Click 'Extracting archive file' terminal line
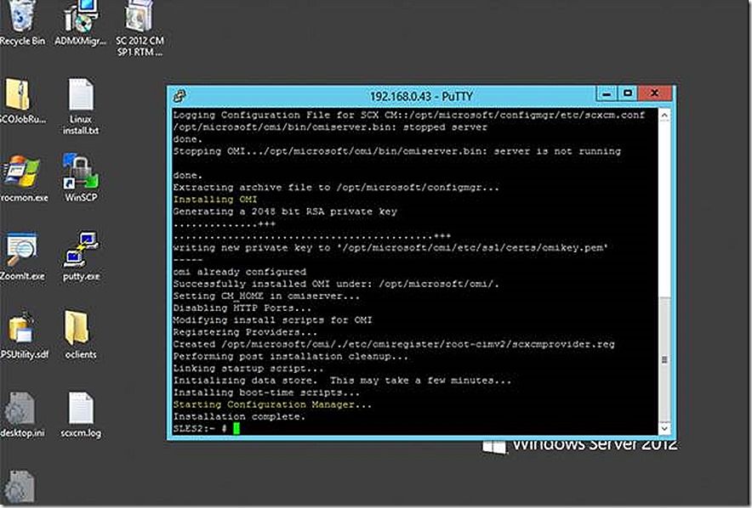This screenshot has height=508, width=752. point(336,187)
